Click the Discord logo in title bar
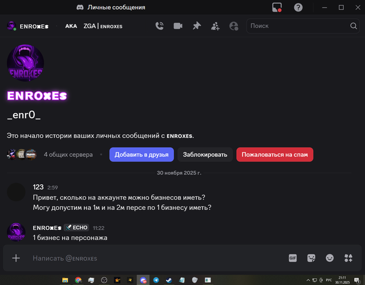This screenshot has height=285, width=365. coord(80,7)
